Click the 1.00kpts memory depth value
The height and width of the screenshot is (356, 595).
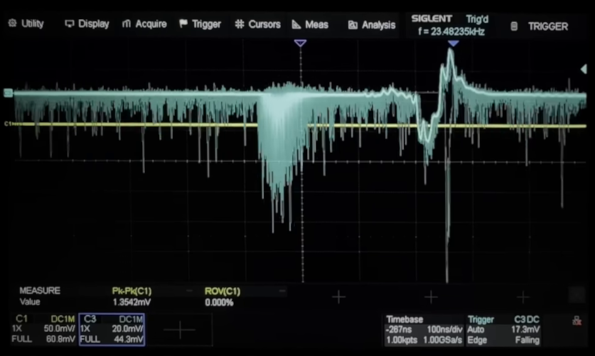click(402, 340)
